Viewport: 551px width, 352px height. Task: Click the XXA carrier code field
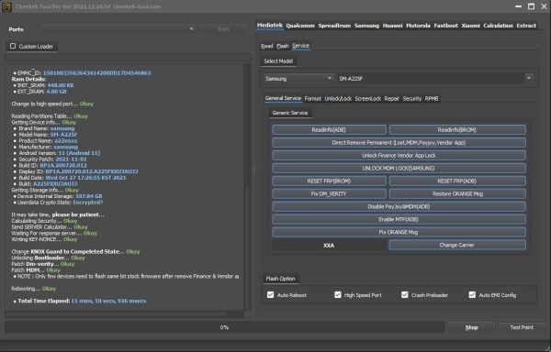[329, 246]
